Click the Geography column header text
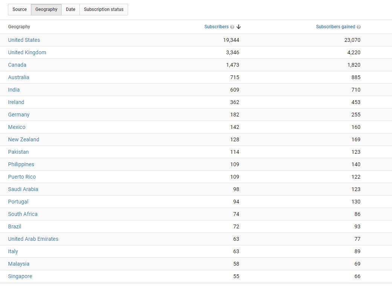Viewport: 392px width, 286px height. point(19,27)
